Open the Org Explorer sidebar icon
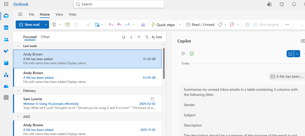The width and height of the screenshot is (305, 136). point(6,75)
